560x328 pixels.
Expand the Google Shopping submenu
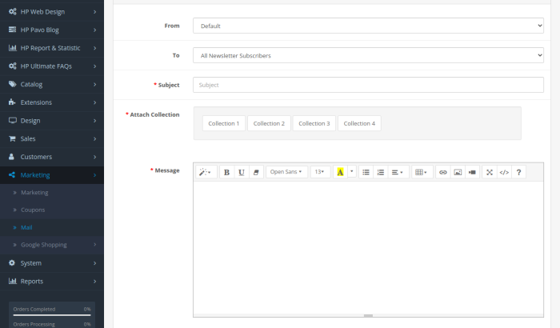(x=52, y=245)
